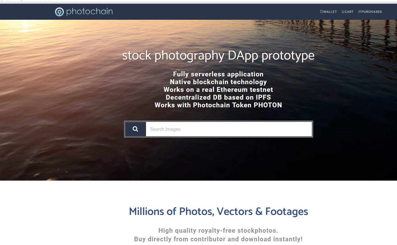Click the 'Millions of Photos, Vectors & Footages' heading

pos(219,212)
